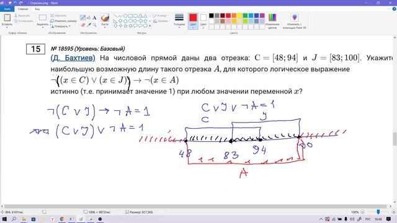
Task: Choose the Diamond shape
Action: point(120,20)
